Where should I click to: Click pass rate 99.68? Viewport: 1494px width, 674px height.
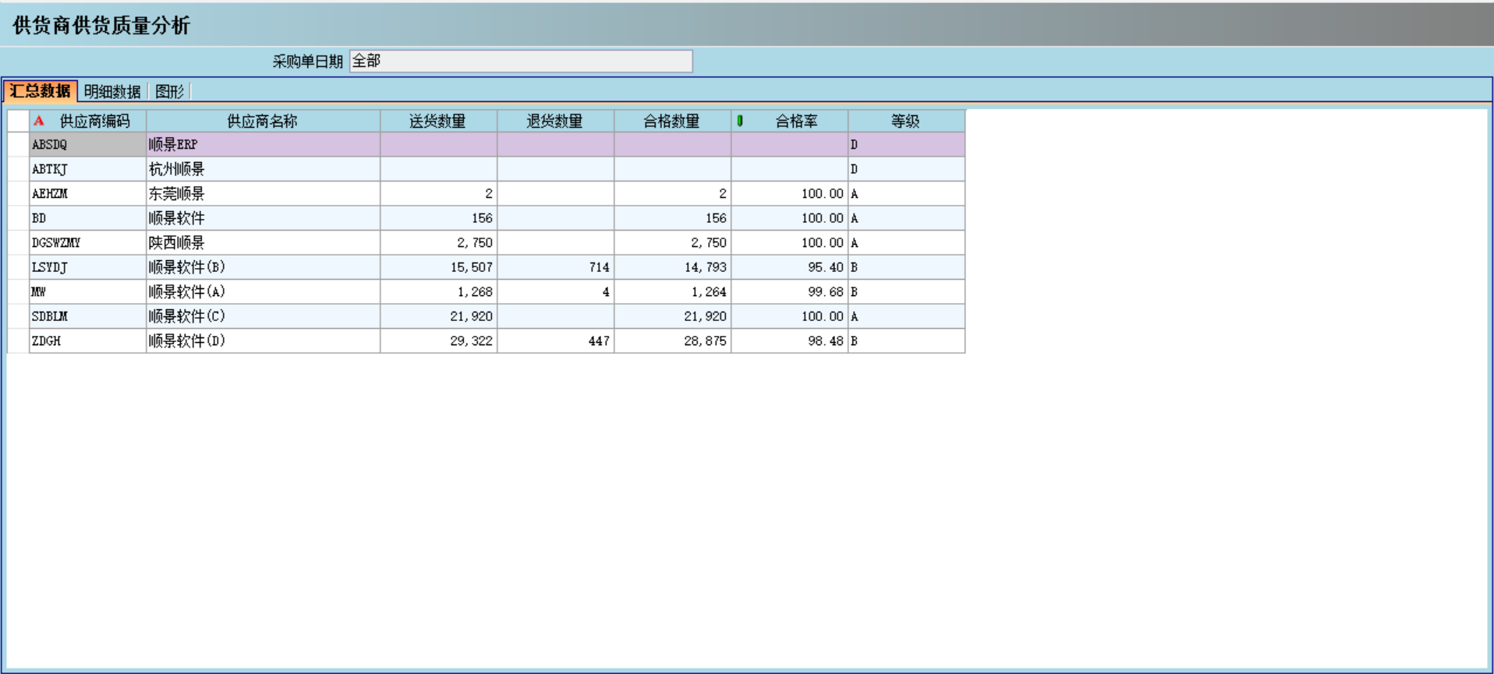point(789,292)
